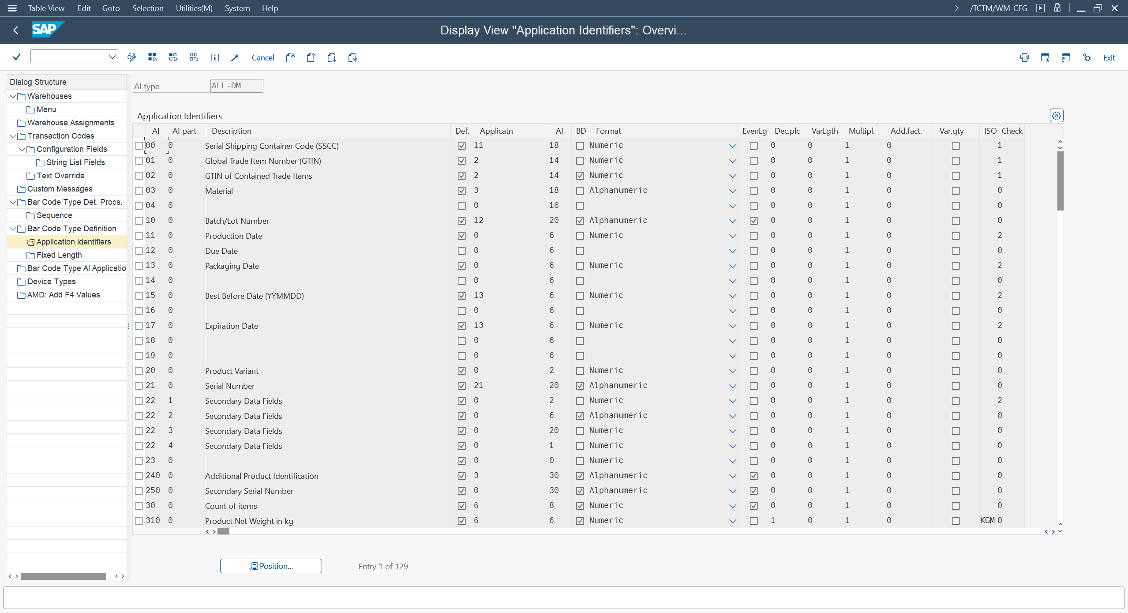Click the hamburger menu icon

(12, 8)
